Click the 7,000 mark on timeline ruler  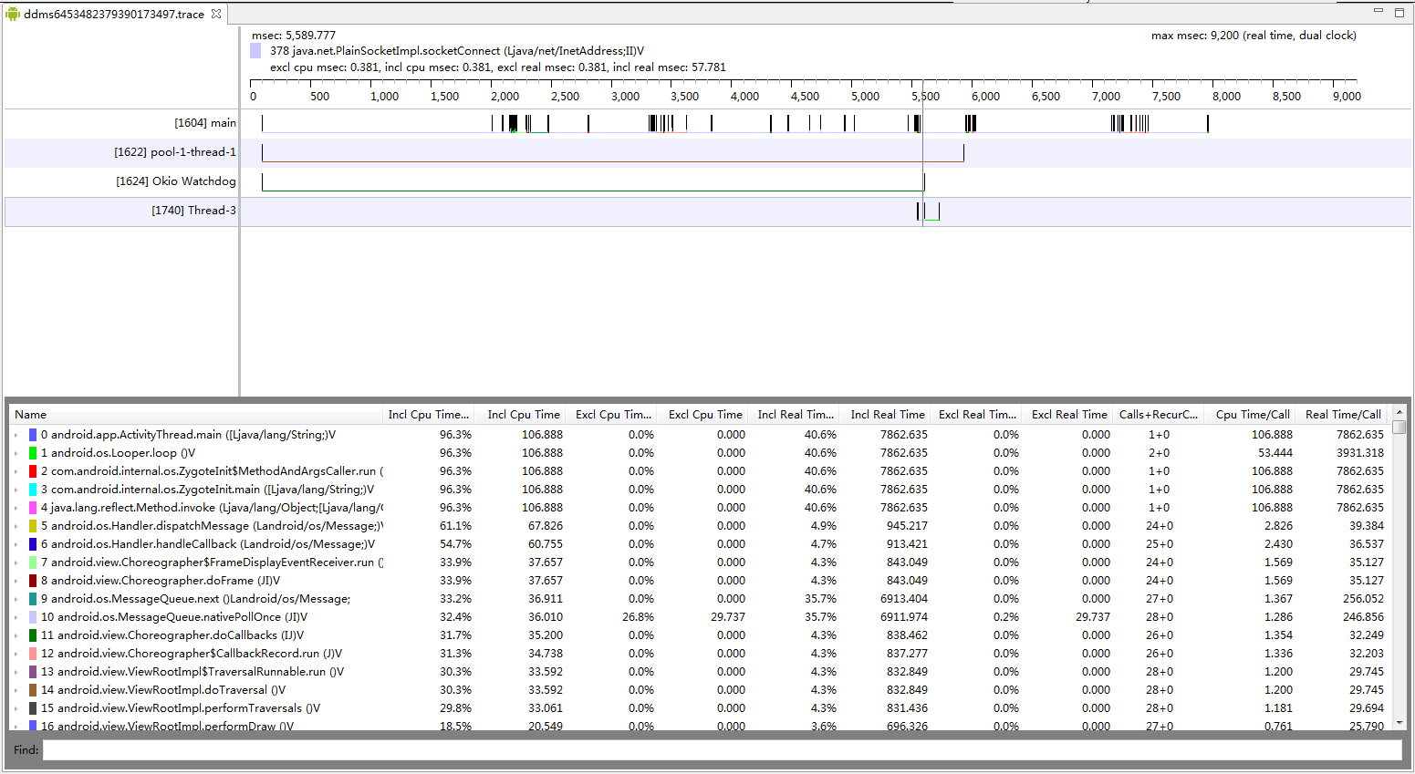(x=1106, y=96)
